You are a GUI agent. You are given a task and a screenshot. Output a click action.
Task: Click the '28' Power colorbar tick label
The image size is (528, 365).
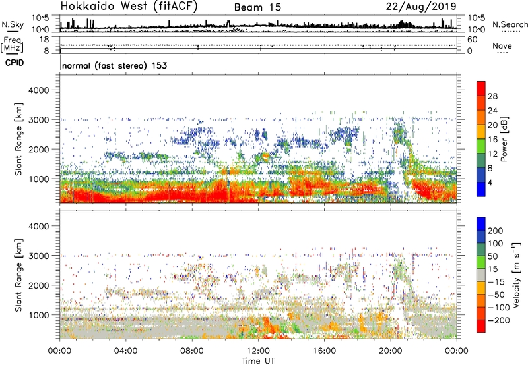point(492,96)
